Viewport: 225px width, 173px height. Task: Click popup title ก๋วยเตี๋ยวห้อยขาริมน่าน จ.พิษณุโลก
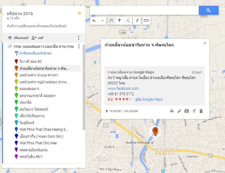pos(139,45)
